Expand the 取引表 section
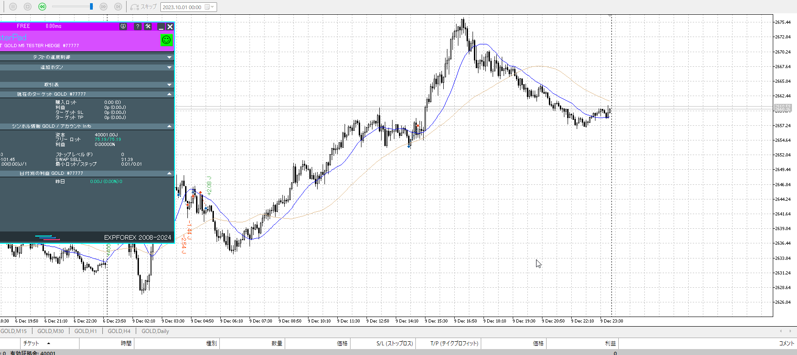Image resolution: width=797 pixels, height=355 pixels. point(170,85)
